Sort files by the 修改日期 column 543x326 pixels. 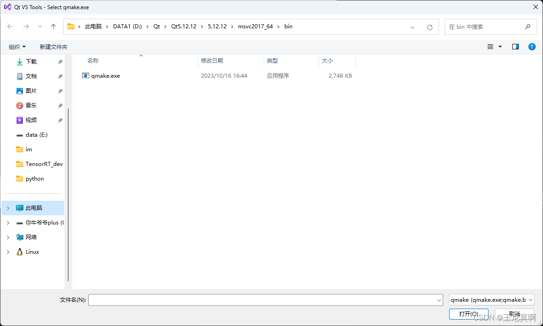(212, 60)
